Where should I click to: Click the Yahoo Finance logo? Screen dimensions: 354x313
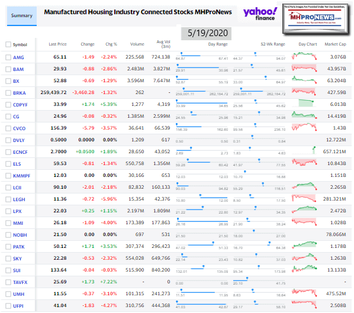click(260, 14)
